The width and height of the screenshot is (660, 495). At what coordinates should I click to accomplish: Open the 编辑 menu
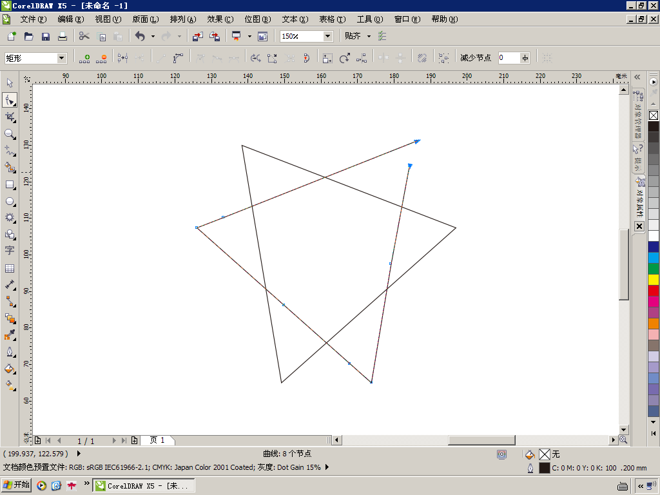(71, 19)
